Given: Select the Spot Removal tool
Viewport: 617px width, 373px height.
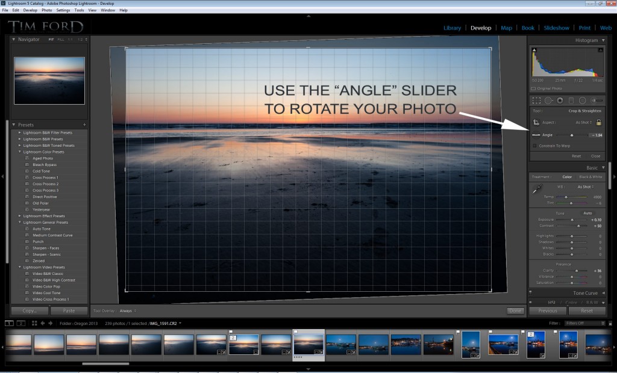Looking at the screenshot, I should (x=548, y=100).
